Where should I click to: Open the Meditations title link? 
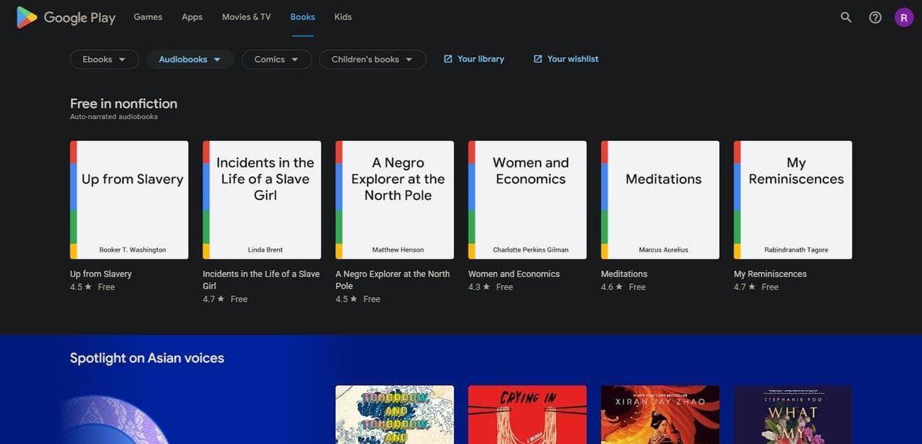tap(624, 274)
